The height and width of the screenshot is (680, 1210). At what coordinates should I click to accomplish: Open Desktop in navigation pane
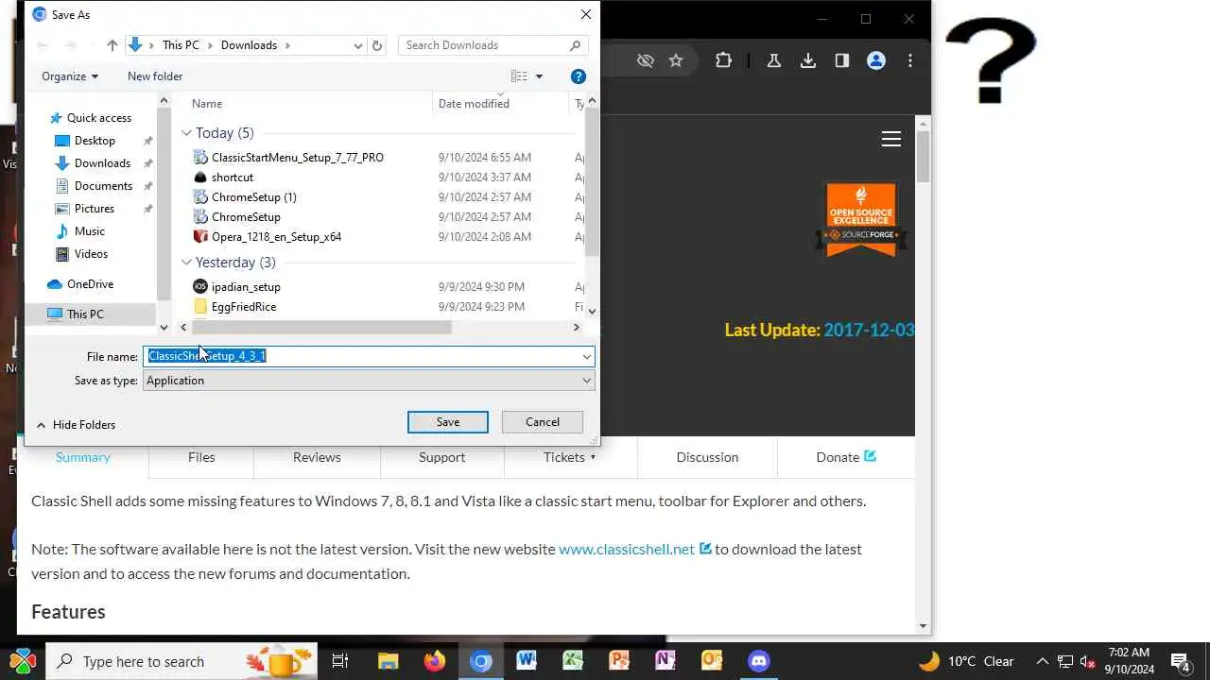pyautogui.click(x=95, y=141)
